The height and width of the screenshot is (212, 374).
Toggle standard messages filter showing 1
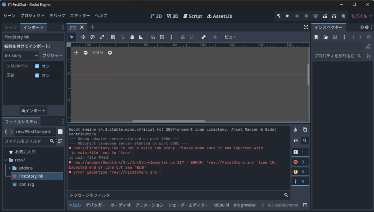tap(300, 152)
